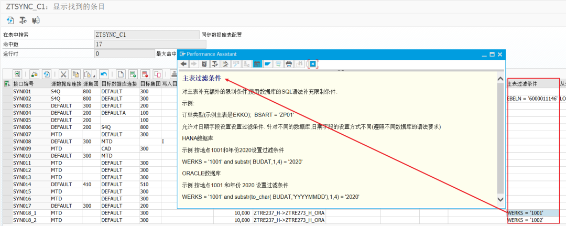Click the insert row green plus icon
The image size is (566, 226).
point(133,74)
